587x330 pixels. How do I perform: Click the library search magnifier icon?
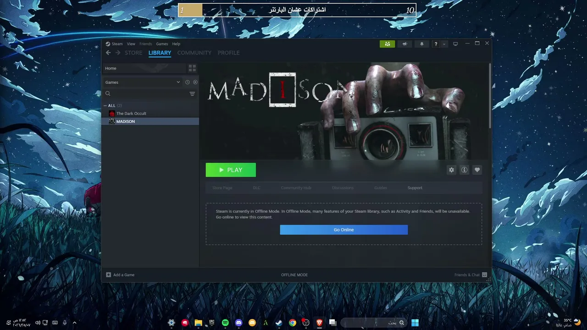click(108, 93)
